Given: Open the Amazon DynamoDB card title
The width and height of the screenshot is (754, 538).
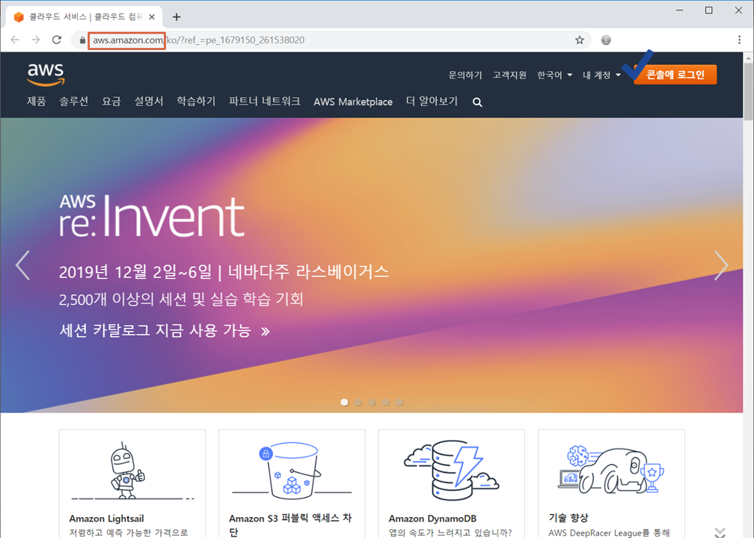Looking at the screenshot, I should coord(432,519).
